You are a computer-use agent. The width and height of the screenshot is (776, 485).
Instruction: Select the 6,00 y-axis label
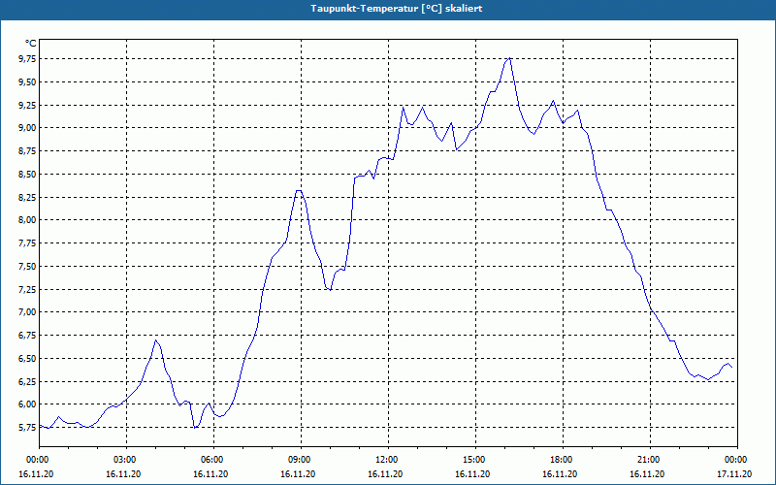pos(27,404)
